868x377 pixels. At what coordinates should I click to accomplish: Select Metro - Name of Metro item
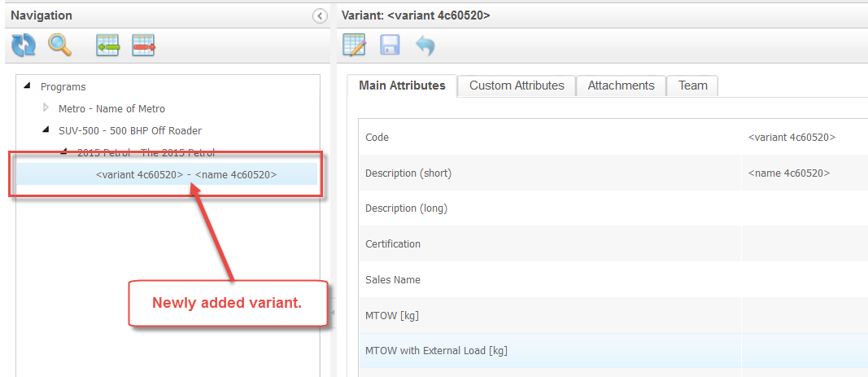pyautogui.click(x=111, y=108)
